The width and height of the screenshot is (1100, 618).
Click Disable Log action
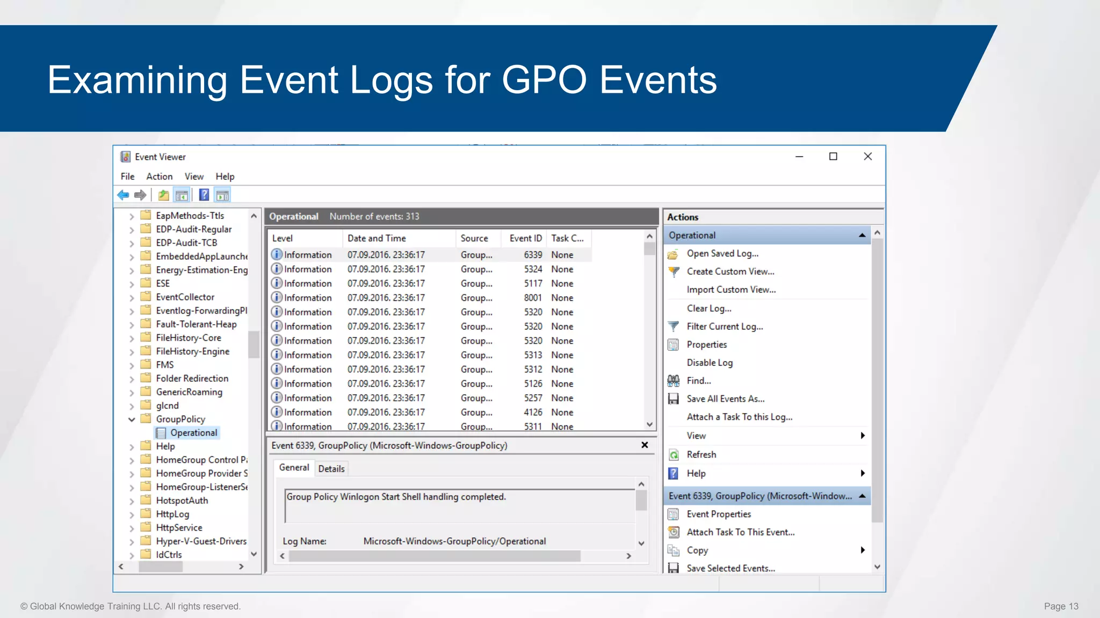(710, 363)
